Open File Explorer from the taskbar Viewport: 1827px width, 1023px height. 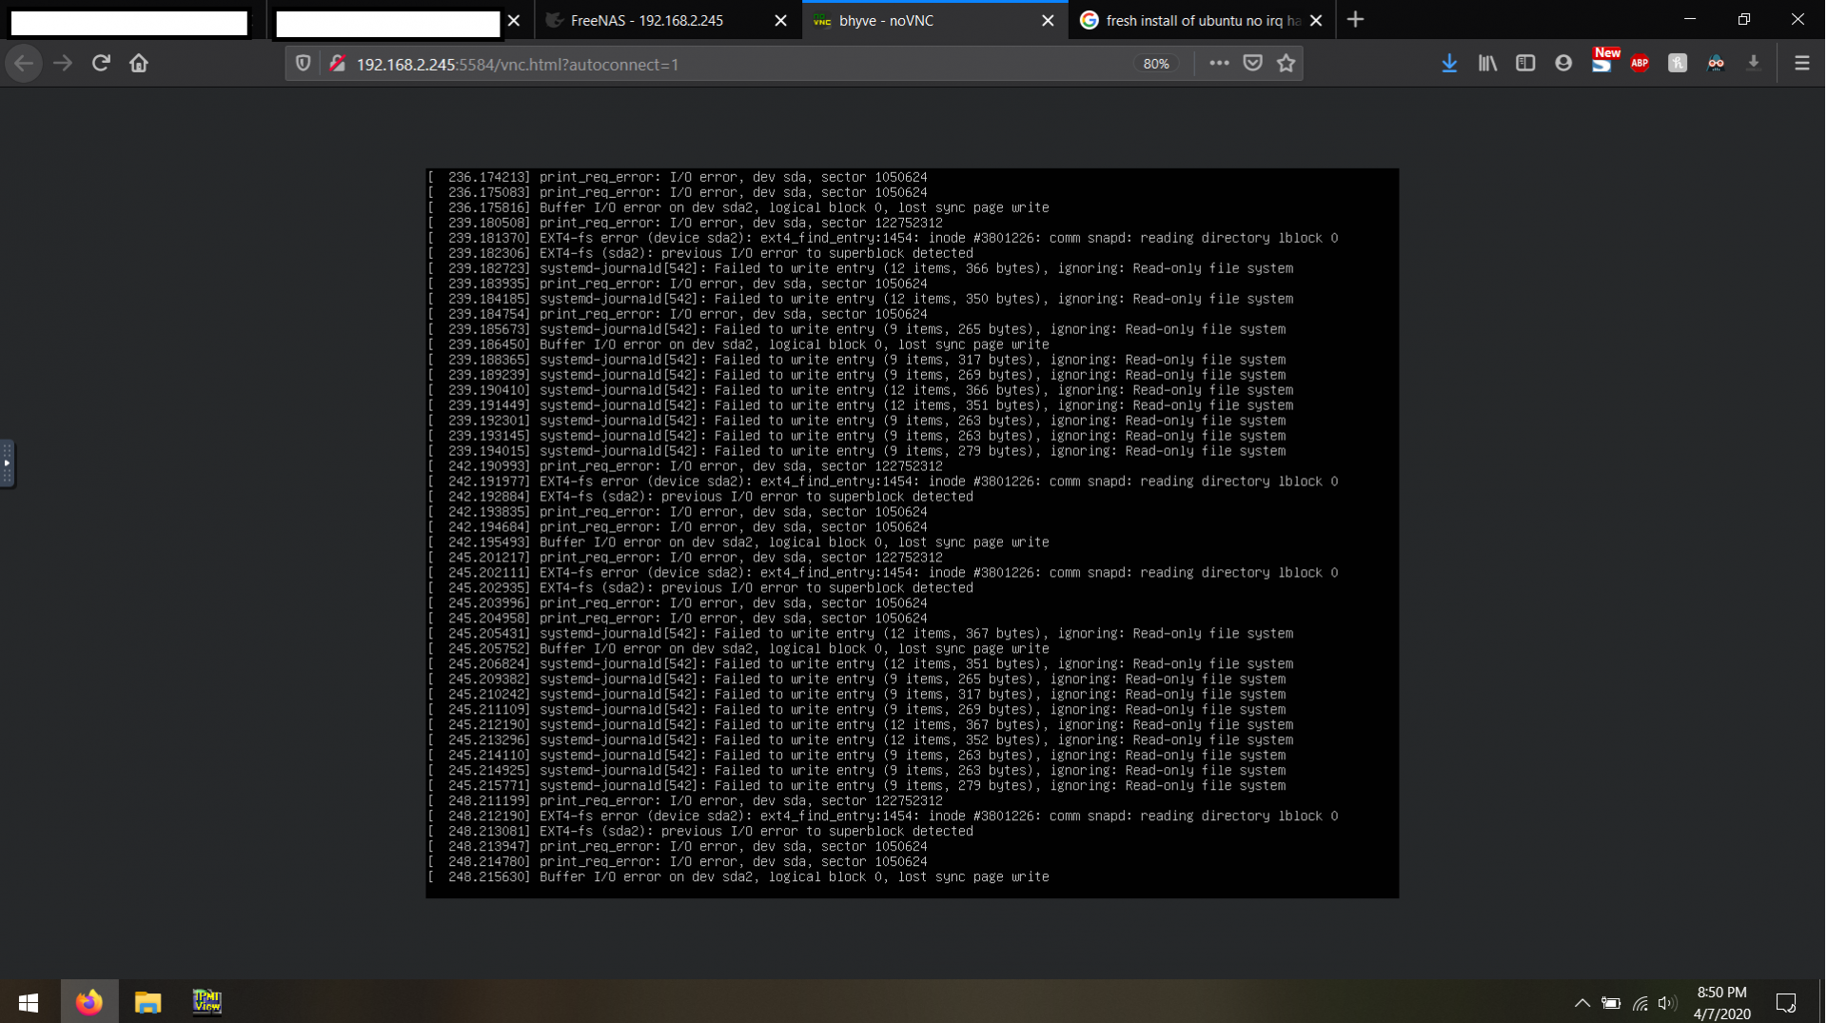click(147, 1002)
